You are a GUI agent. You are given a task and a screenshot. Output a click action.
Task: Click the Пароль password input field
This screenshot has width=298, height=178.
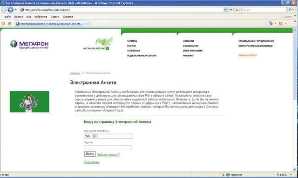108,148
